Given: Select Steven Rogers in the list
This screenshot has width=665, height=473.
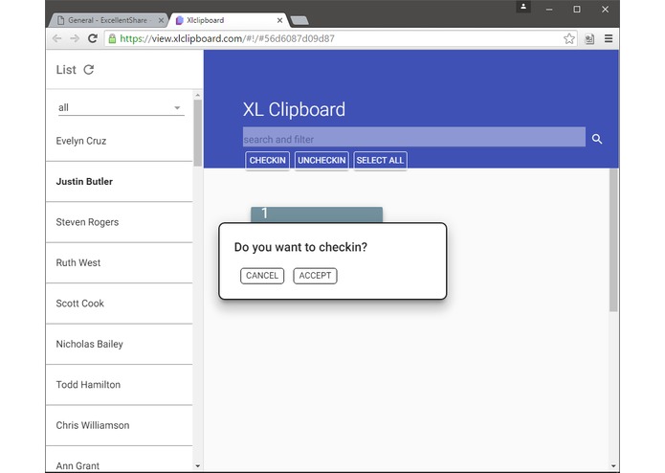Looking at the screenshot, I should [x=120, y=222].
